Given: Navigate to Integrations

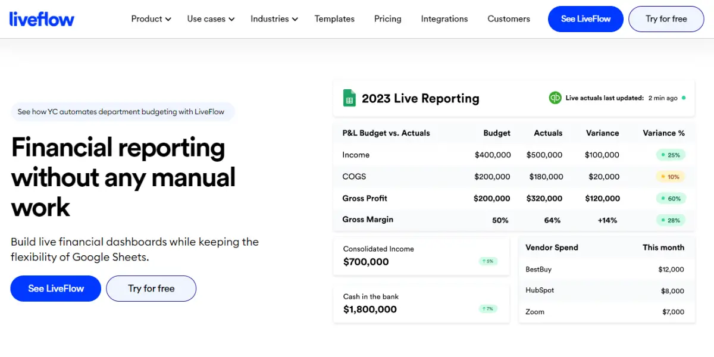Looking at the screenshot, I should [x=444, y=19].
